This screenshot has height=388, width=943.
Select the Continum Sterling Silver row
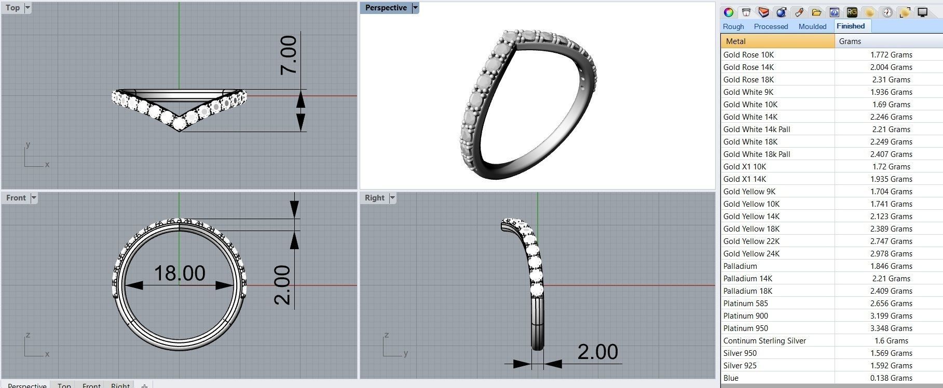(x=831, y=340)
